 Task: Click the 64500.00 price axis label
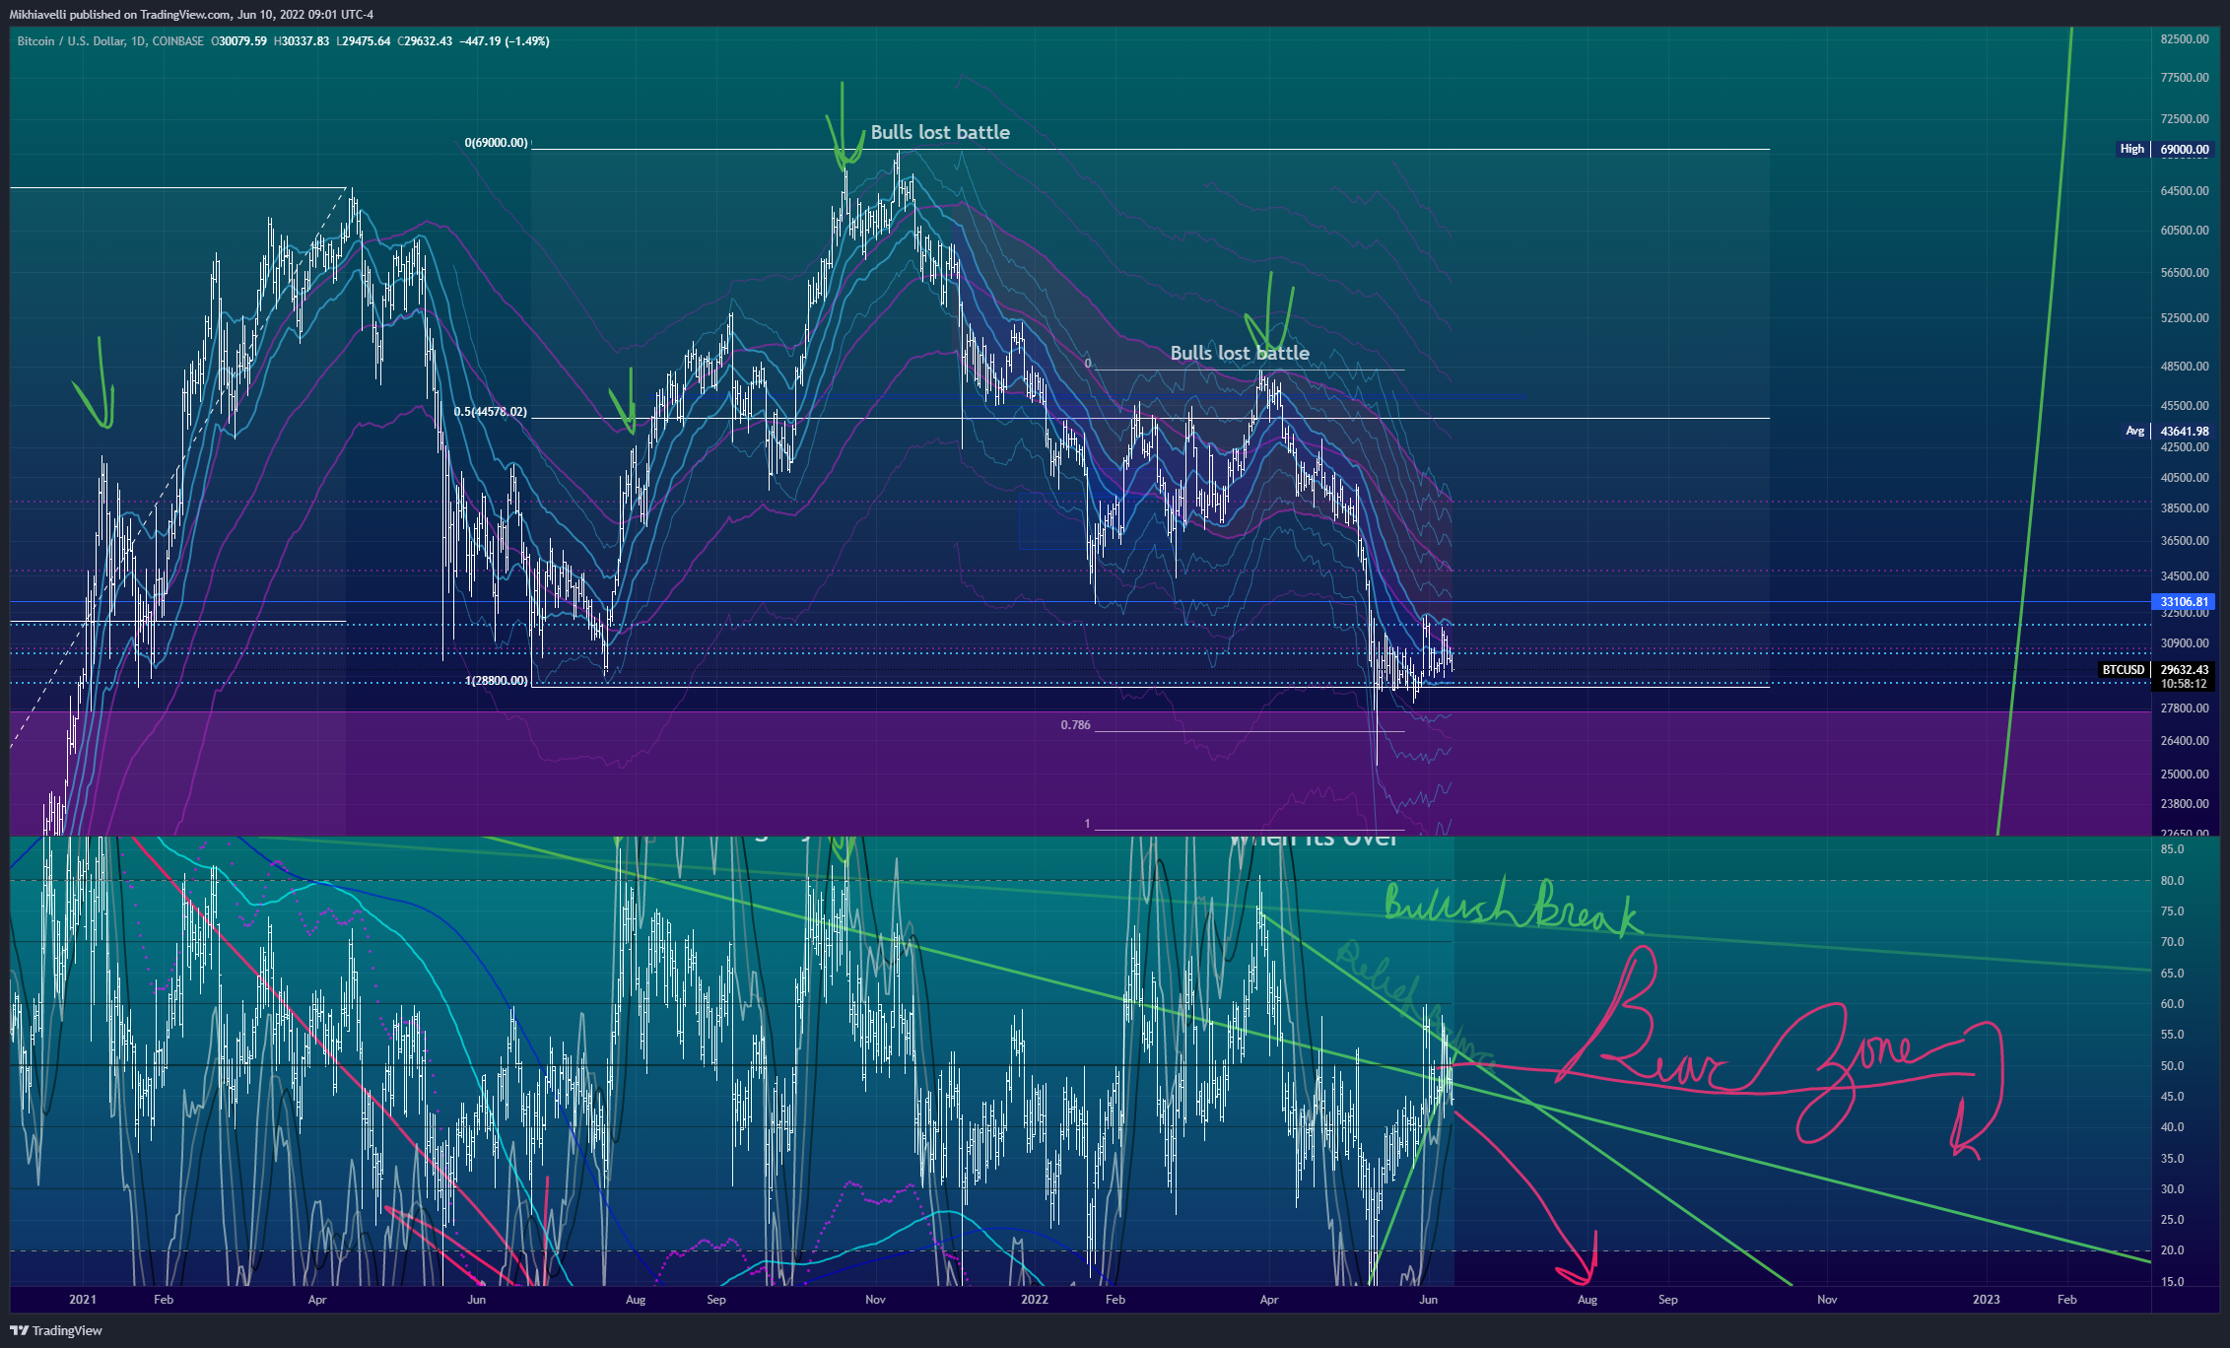2185,191
